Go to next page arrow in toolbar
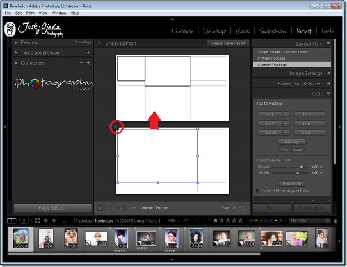347x267 pixels. (x=121, y=208)
